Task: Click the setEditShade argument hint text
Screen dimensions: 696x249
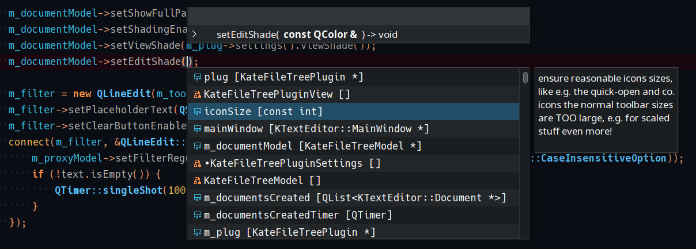Action: pyautogui.click(x=307, y=35)
